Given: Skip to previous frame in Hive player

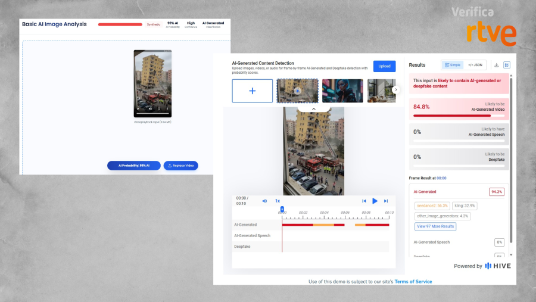Looking at the screenshot, I should [x=364, y=201].
